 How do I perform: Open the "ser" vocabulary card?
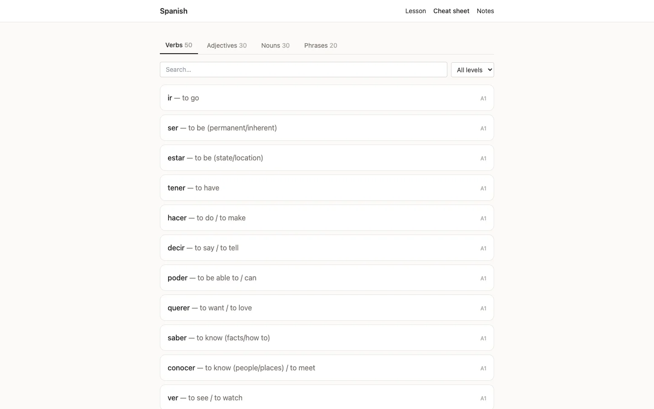pyautogui.click(x=326, y=128)
